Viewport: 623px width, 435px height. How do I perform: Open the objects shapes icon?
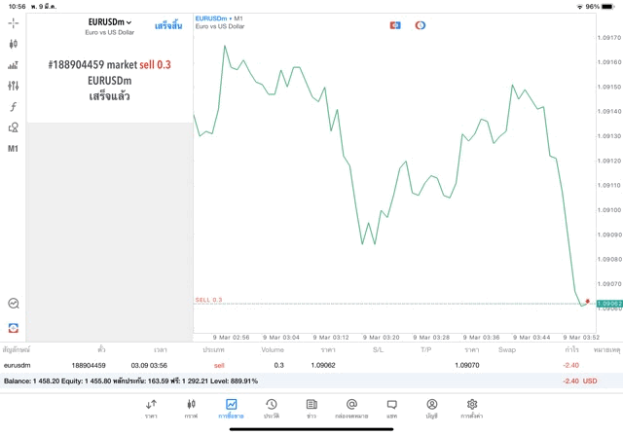[x=13, y=127]
